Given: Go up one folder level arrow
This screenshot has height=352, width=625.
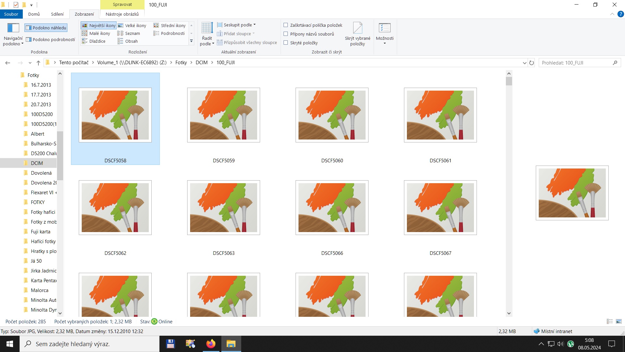Looking at the screenshot, I should [38, 63].
